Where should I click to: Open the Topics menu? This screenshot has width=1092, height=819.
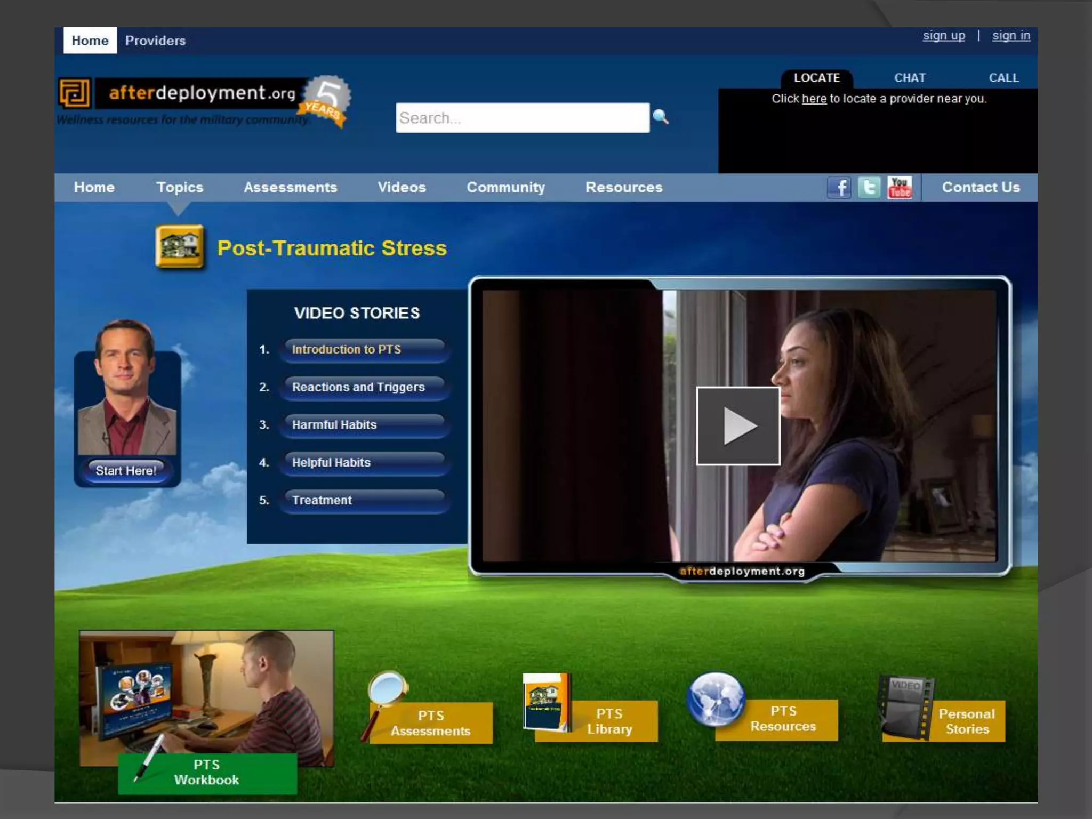point(180,188)
